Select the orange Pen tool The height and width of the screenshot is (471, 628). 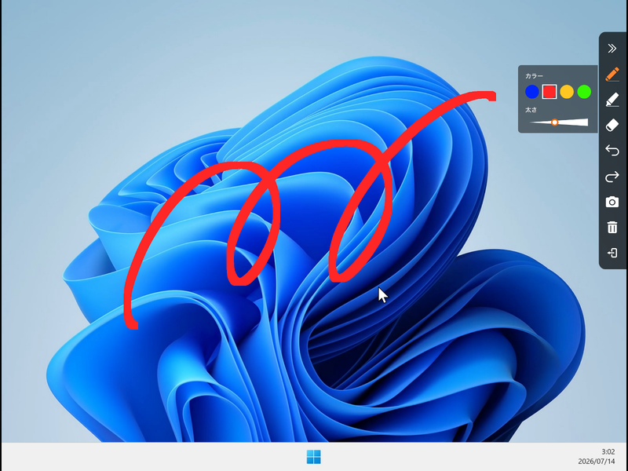click(x=612, y=75)
